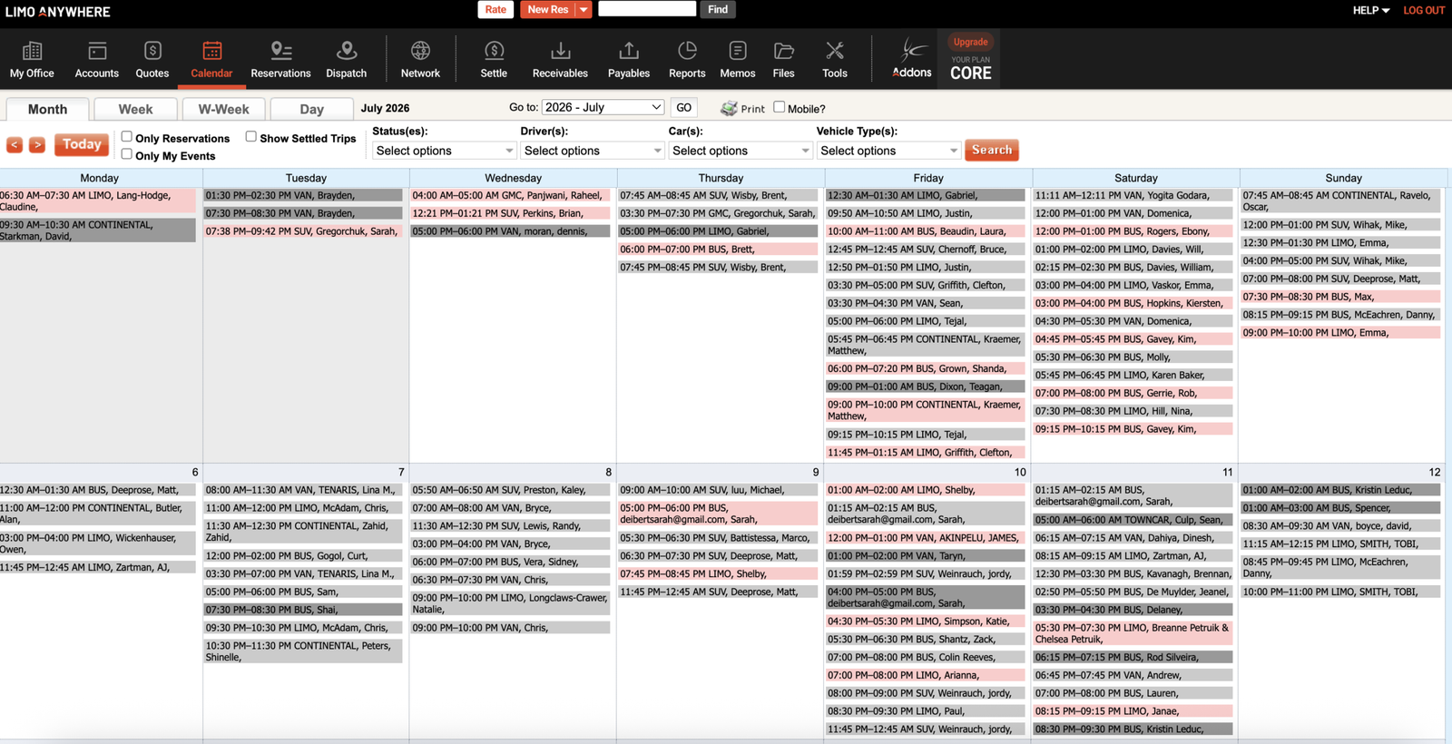The height and width of the screenshot is (744, 1452).
Task: Open the Settle dollar icon
Action: [494, 51]
